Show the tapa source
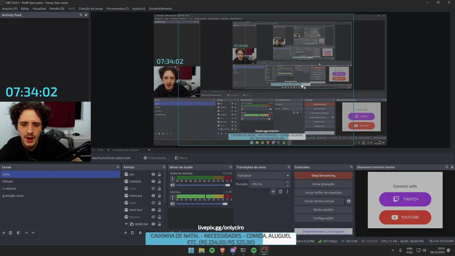455x256 pixels. (153, 203)
